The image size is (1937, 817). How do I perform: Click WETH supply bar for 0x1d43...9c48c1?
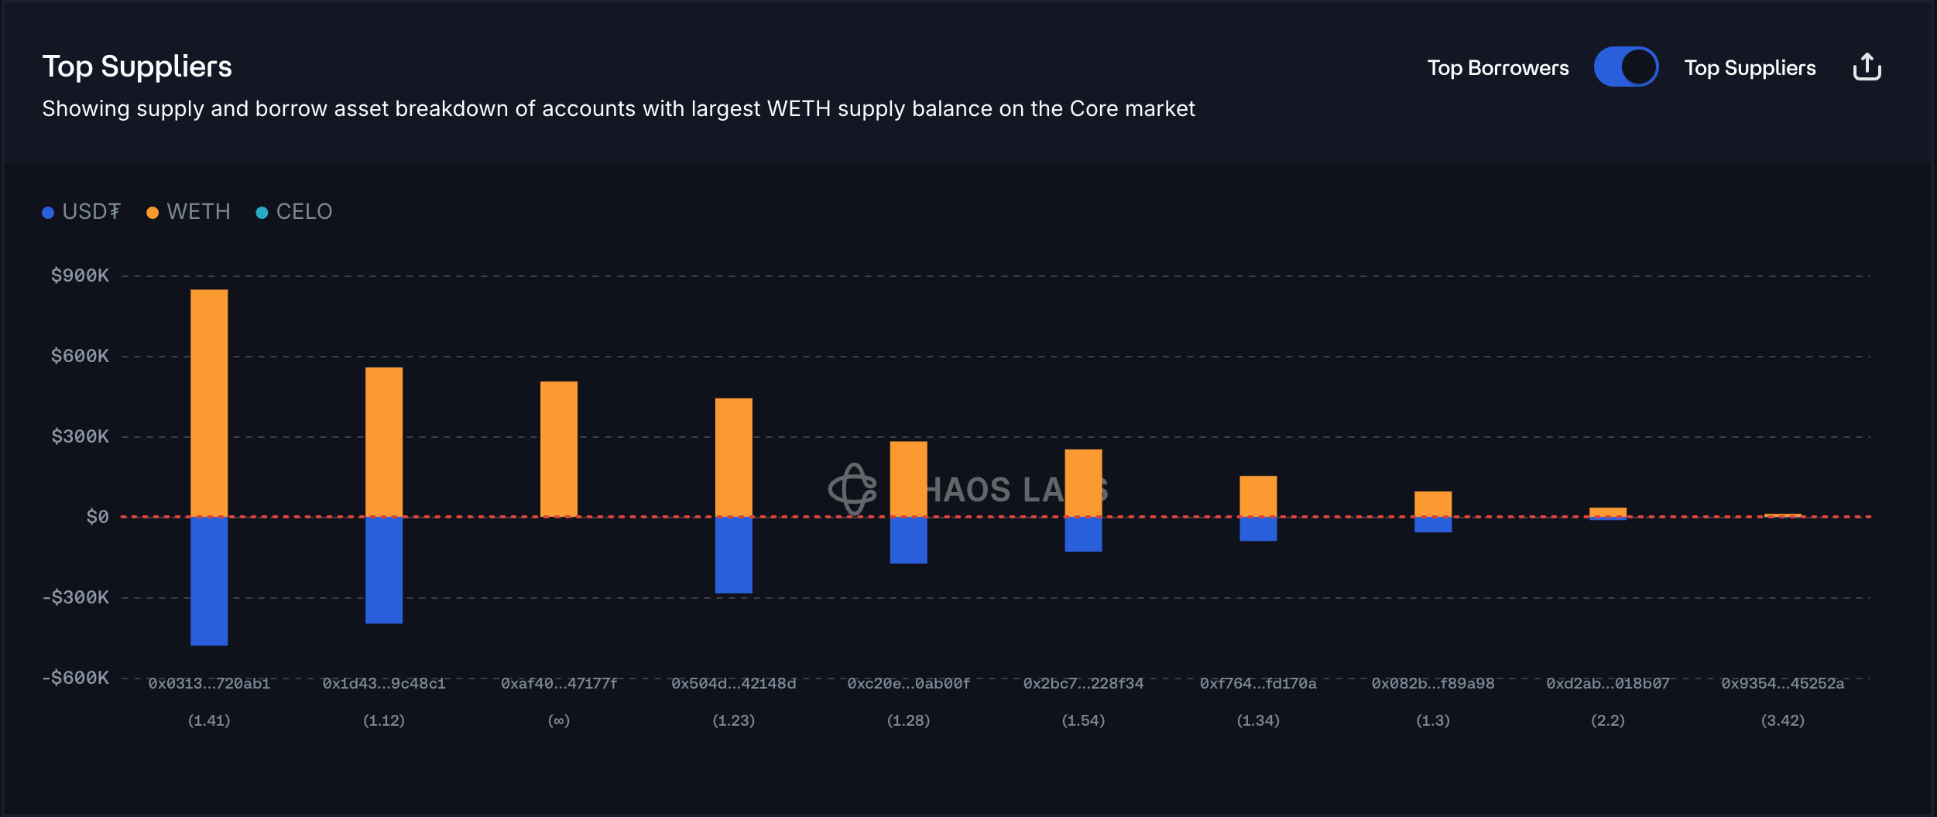point(384,441)
